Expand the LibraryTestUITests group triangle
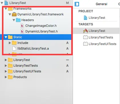 click(x=6, y=71)
